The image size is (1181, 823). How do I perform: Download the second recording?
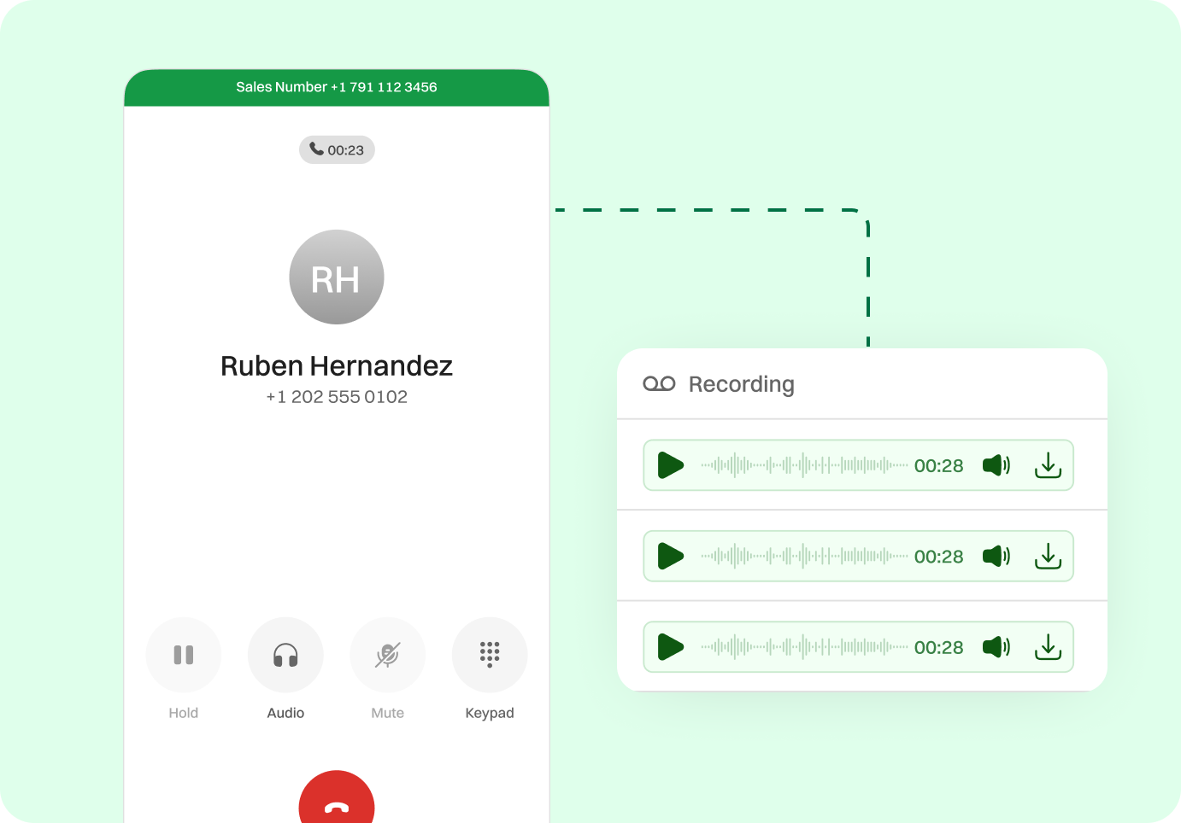tap(1048, 557)
